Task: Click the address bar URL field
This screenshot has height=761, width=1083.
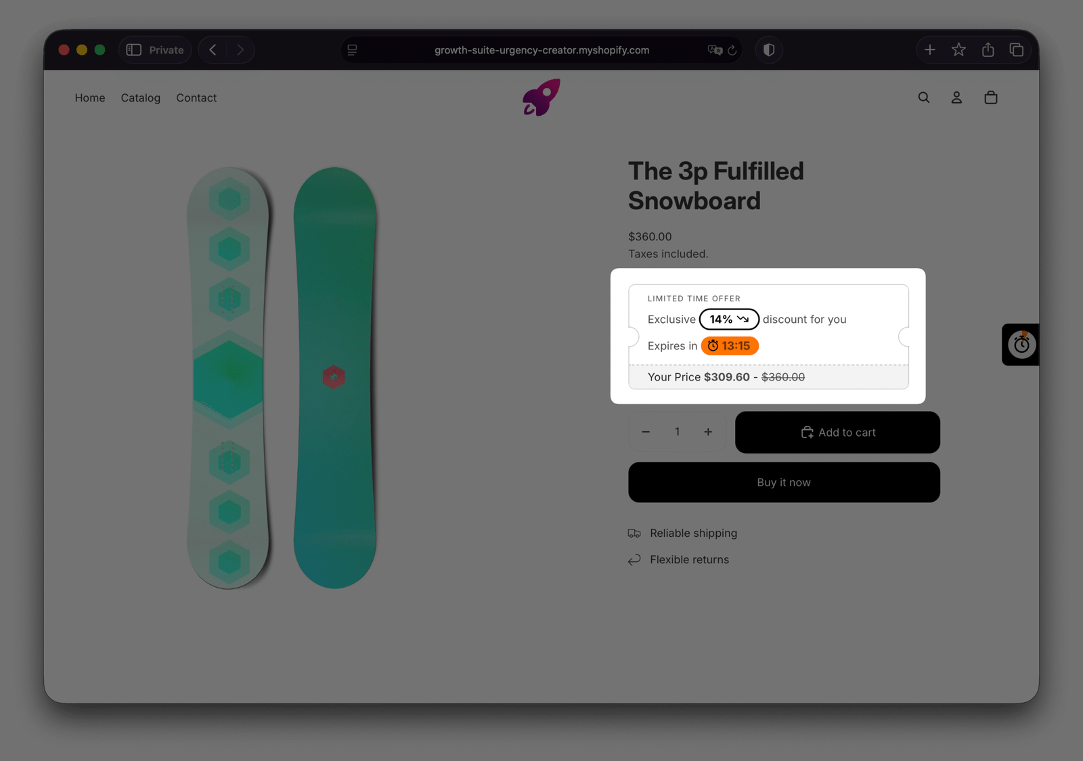Action: (x=541, y=50)
